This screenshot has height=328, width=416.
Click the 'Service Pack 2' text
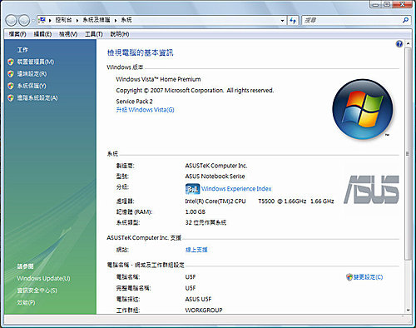[134, 102]
